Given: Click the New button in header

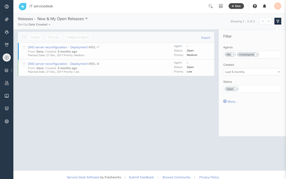Looking at the screenshot, I should 236,6.
